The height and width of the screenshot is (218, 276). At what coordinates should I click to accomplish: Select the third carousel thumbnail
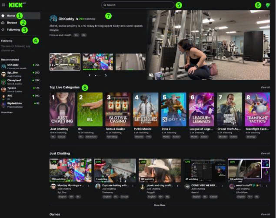tap(130, 62)
